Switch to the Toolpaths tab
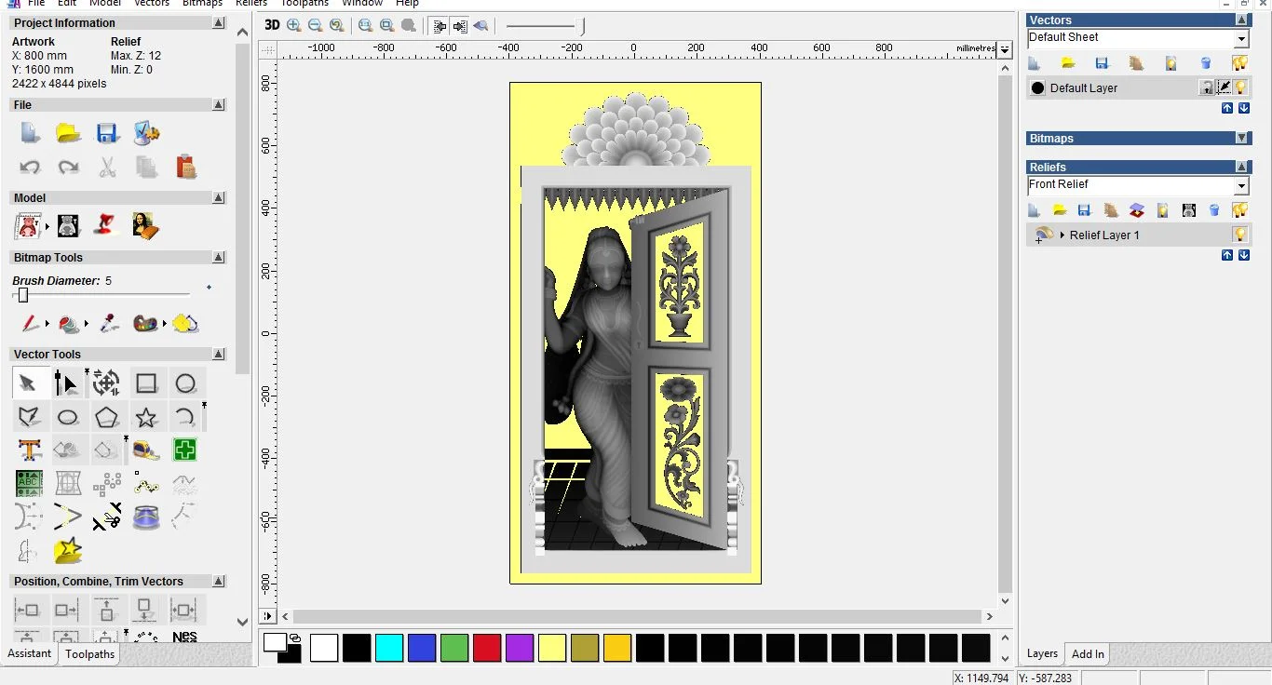Image resolution: width=1272 pixels, height=685 pixels. pos(90,654)
